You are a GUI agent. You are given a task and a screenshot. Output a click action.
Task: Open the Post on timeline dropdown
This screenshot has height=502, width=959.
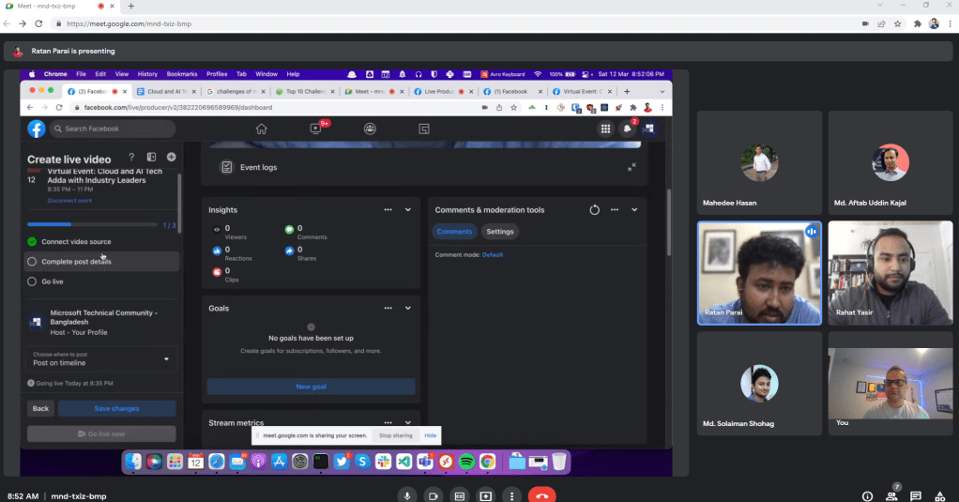(x=101, y=358)
